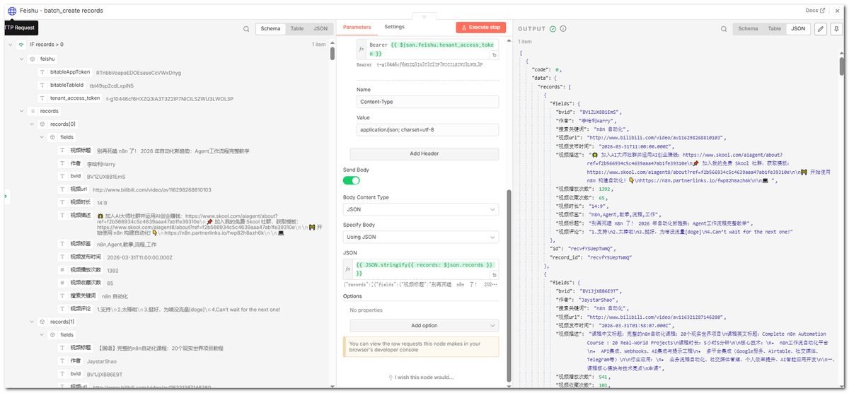Click the feishu object cube icon
Viewport: 849px width, 393px height.
pos(33,59)
